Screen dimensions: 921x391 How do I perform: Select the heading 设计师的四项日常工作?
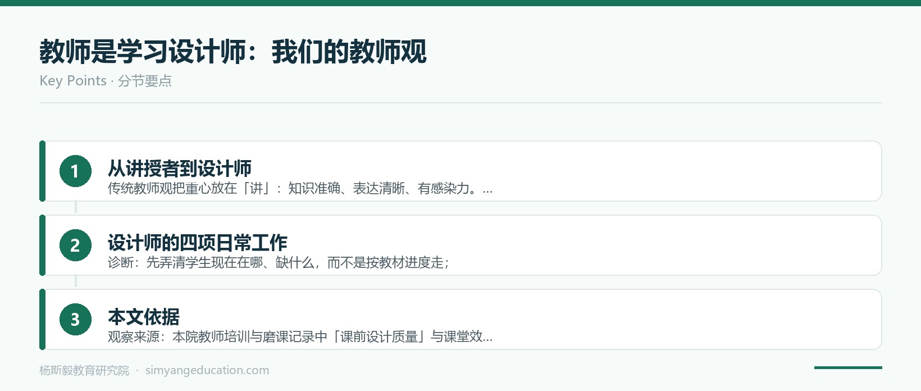click(198, 242)
